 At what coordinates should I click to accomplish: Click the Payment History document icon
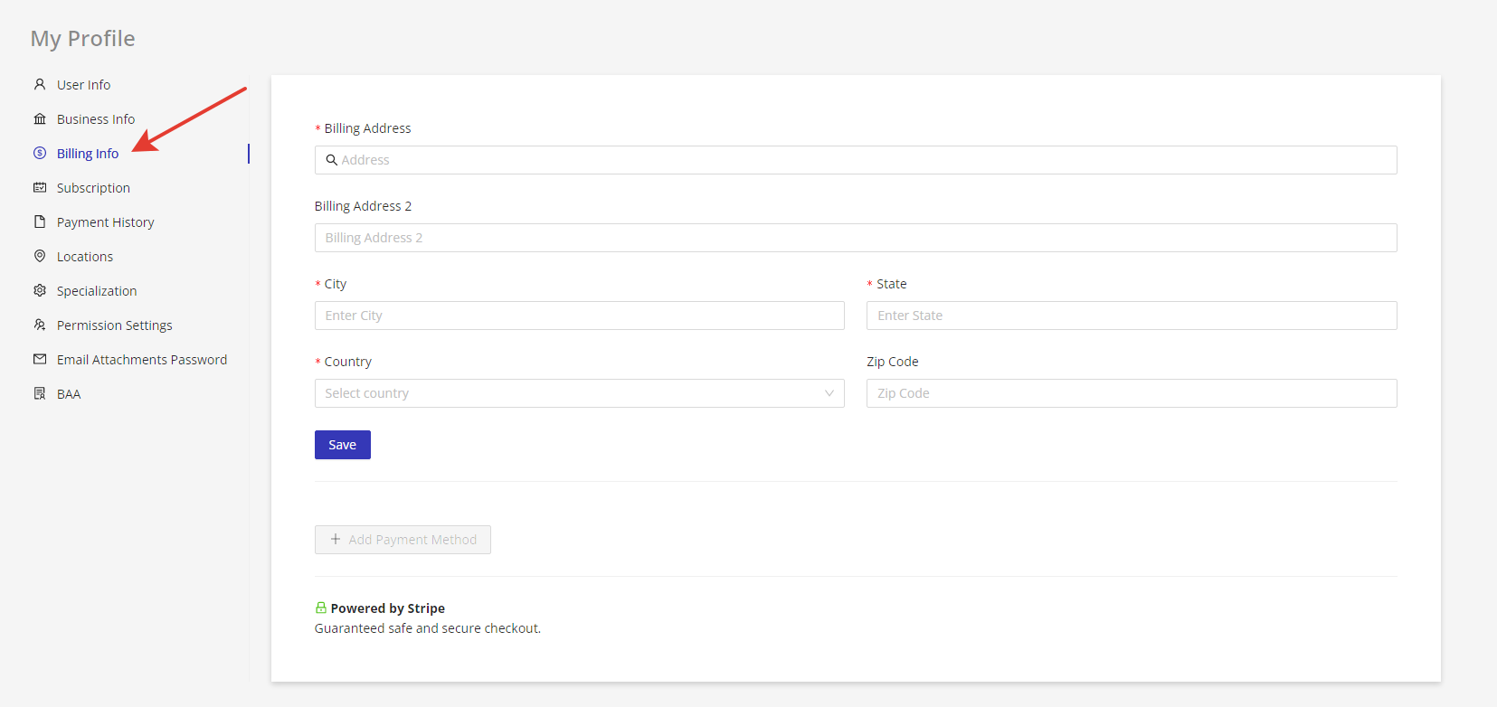click(40, 222)
